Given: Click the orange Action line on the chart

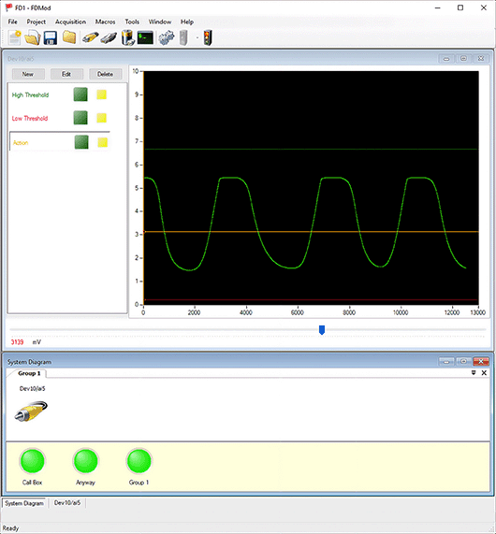Looking at the screenshot, I should (x=311, y=232).
